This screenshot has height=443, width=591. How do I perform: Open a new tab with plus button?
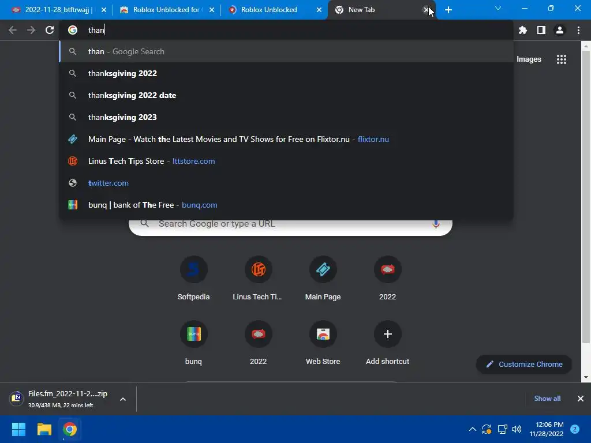448,10
